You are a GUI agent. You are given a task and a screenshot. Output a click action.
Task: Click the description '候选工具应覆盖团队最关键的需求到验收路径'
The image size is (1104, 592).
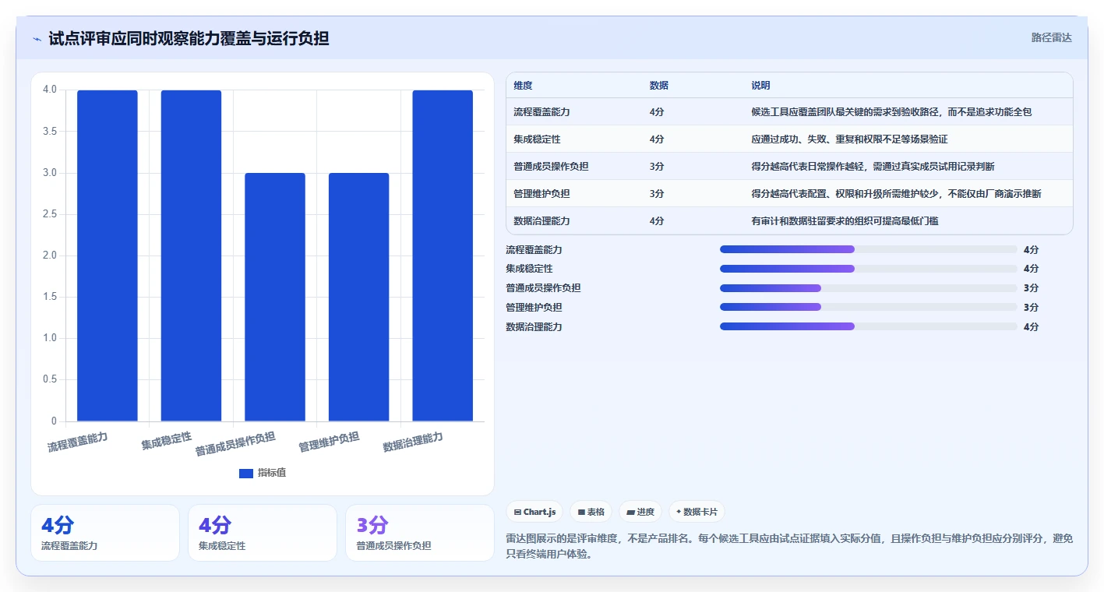(845, 112)
